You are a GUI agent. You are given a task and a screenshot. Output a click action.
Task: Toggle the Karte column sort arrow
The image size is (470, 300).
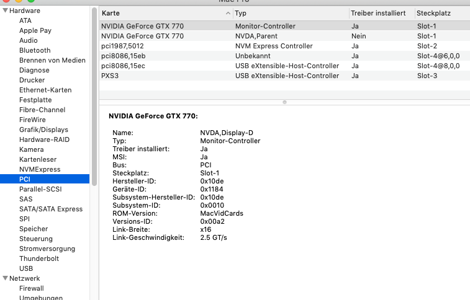click(x=228, y=13)
